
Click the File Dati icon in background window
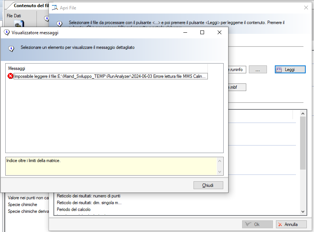[19, 24]
